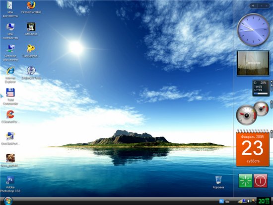Click the sidebar add gadget plus button
The image size is (273, 205).
[x=253, y=6]
